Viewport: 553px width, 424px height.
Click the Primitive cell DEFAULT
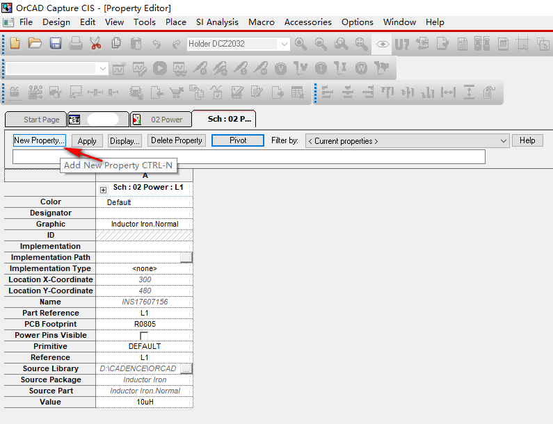click(145, 346)
